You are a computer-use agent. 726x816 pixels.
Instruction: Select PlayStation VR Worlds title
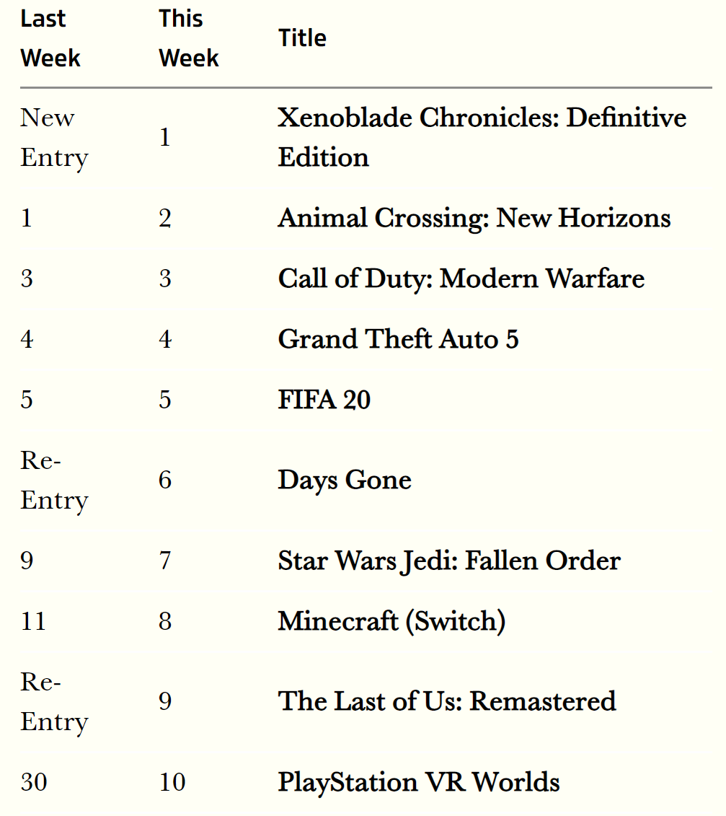[419, 782]
